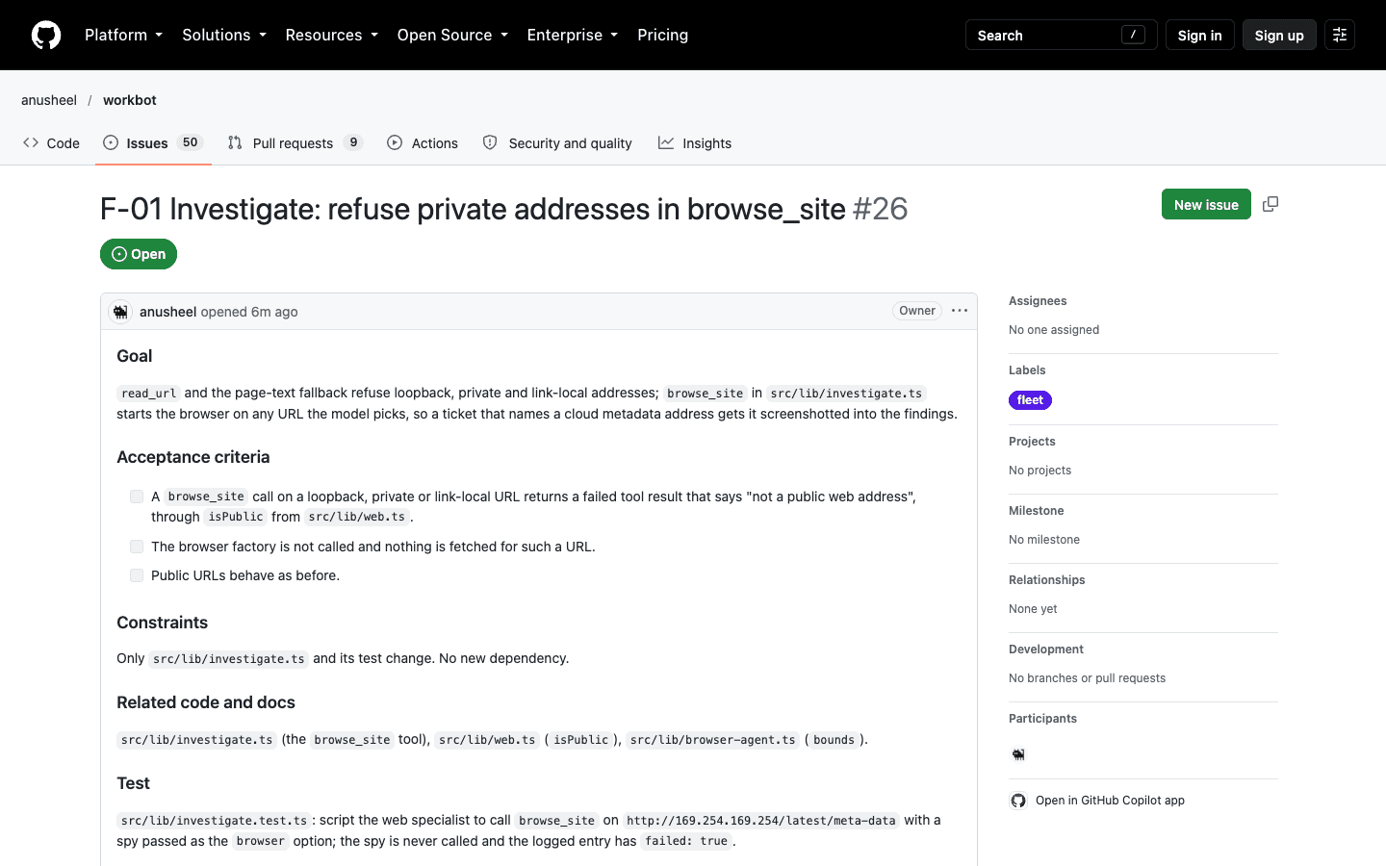View the Insights tab
The image size is (1386, 866).
point(695,143)
